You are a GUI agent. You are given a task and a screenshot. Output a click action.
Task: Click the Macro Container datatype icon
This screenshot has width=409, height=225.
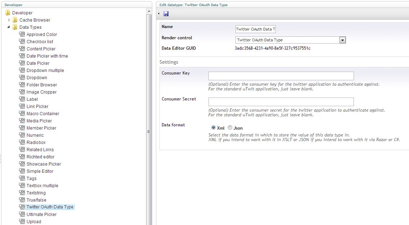click(x=22, y=113)
